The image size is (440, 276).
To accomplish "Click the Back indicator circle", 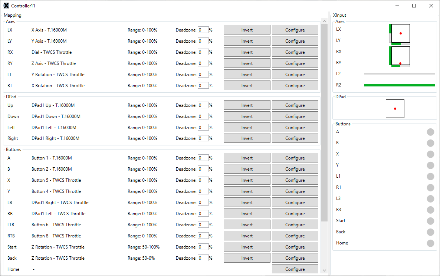I will pos(430,232).
